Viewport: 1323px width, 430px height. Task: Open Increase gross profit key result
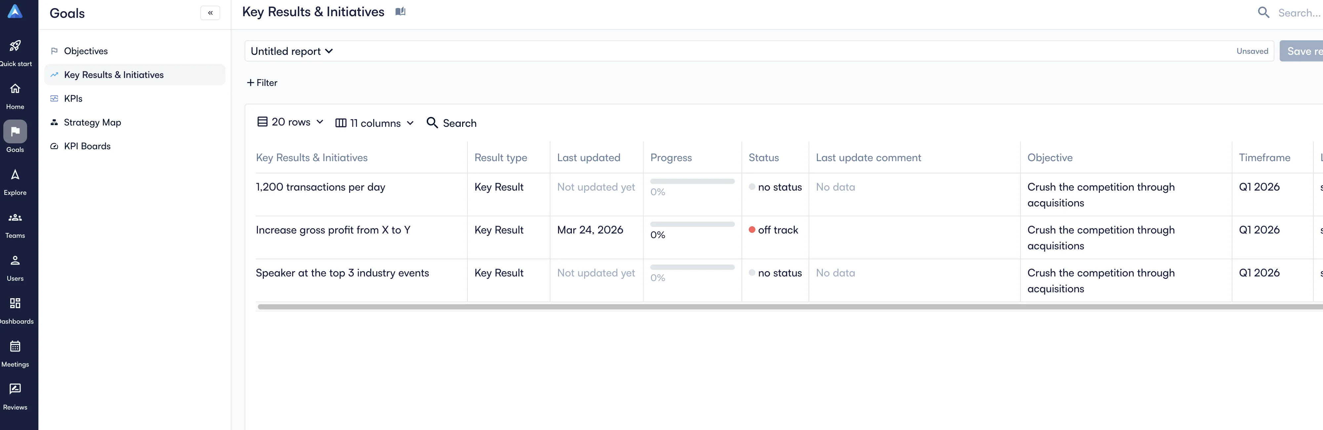click(333, 230)
